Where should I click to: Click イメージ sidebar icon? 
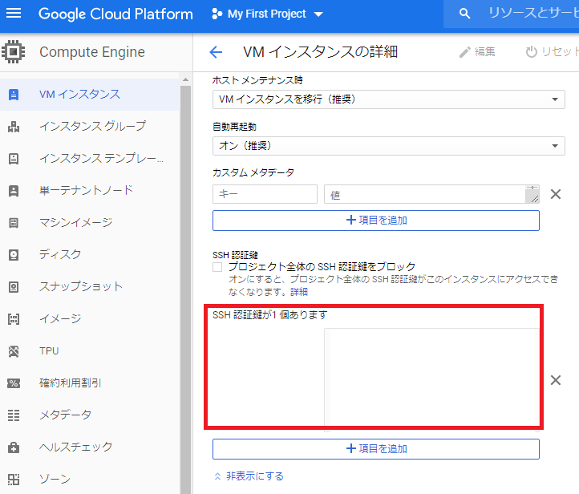[x=14, y=319]
